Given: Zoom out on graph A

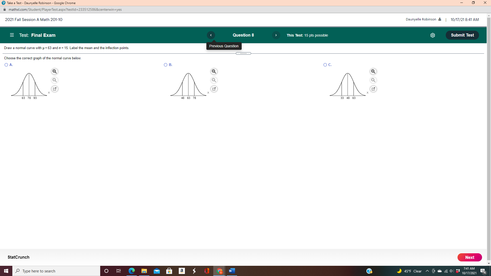Looking at the screenshot, I should (x=54, y=80).
